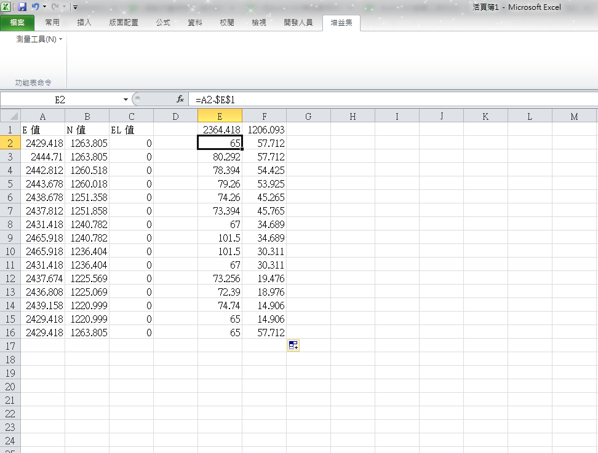This screenshot has height=453, width=598.
Task: Click the Insert Function fx icon
Action: click(180, 99)
